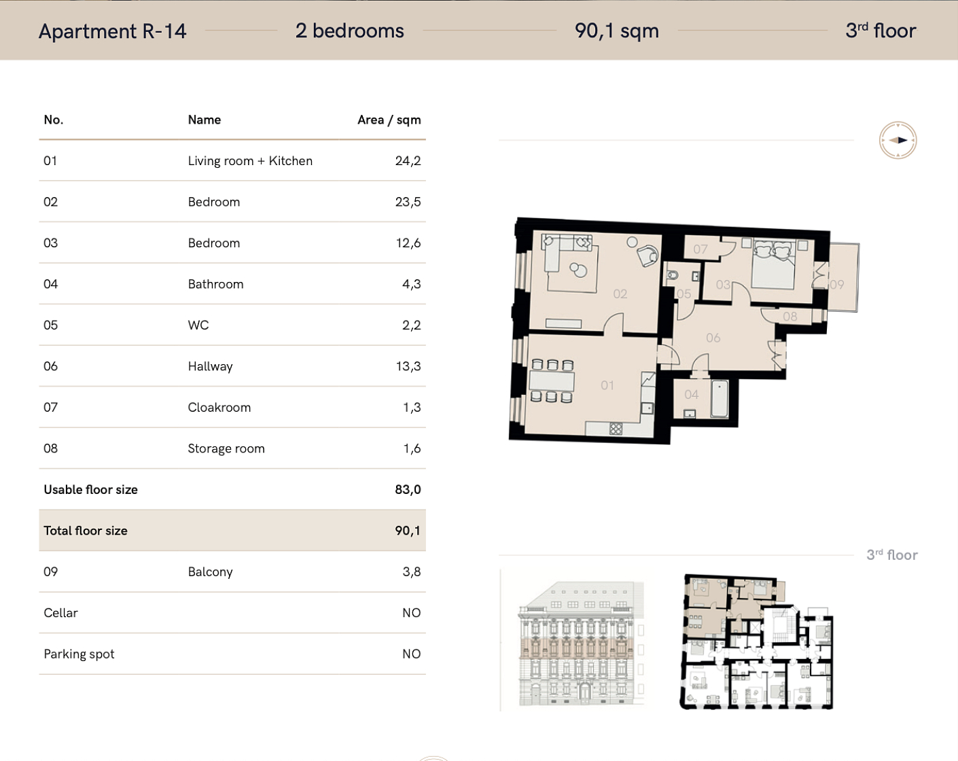This screenshot has height=761, width=958.
Task: Select the '3rd floor' header text
Action: (x=881, y=31)
